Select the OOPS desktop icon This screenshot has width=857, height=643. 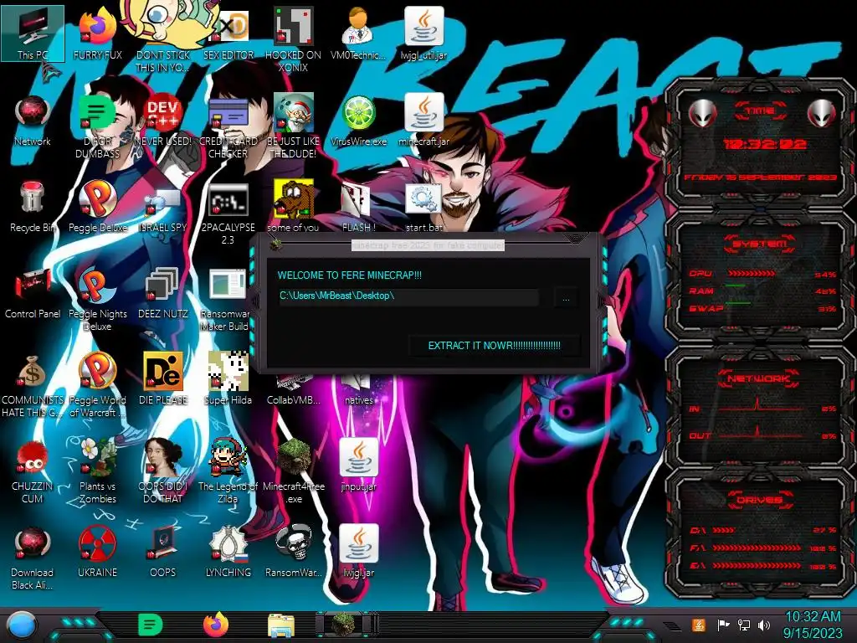click(163, 553)
